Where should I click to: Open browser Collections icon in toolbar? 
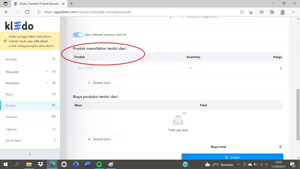click(x=272, y=12)
